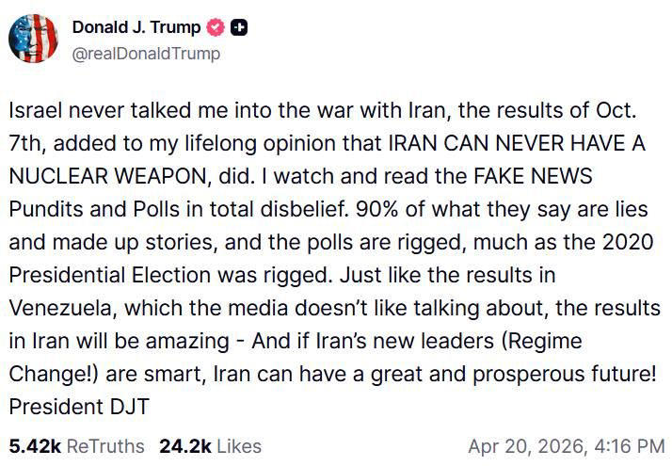The width and height of the screenshot is (672, 466).
Task: Open the Apr 20, 2026 timestamp link
Action: click(x=567, y=444)
